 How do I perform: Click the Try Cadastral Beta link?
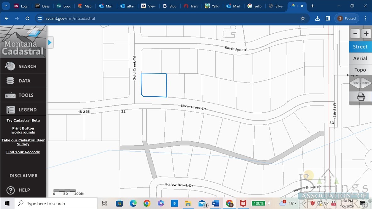(23, 121)
